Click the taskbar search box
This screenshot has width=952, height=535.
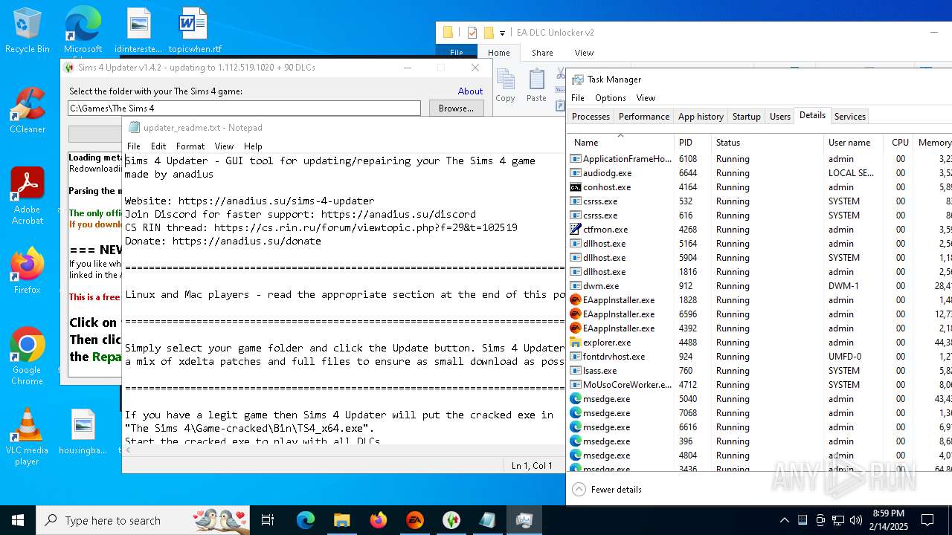tap(144, 520)
